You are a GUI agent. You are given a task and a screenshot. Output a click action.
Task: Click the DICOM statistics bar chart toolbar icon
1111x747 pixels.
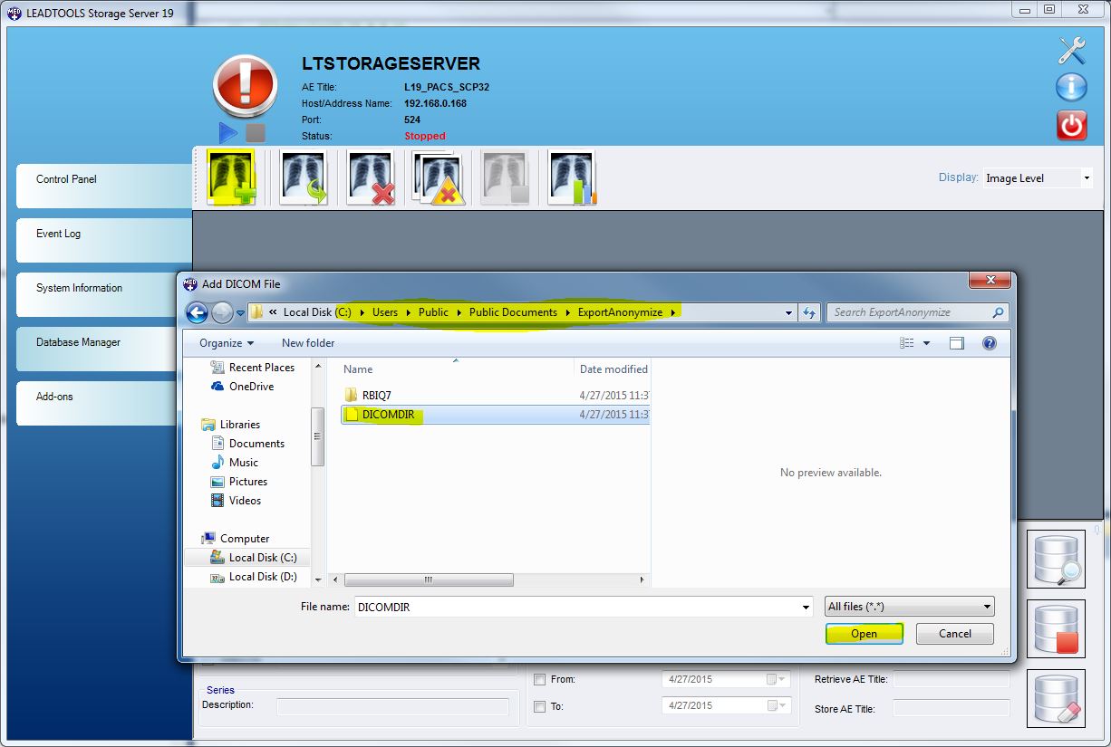[x=573, y=177]
